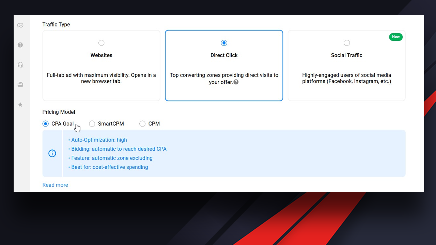The image size is (436, 245).
Task: Choose the SmartCPM pricing model
Action: point(92,124)
